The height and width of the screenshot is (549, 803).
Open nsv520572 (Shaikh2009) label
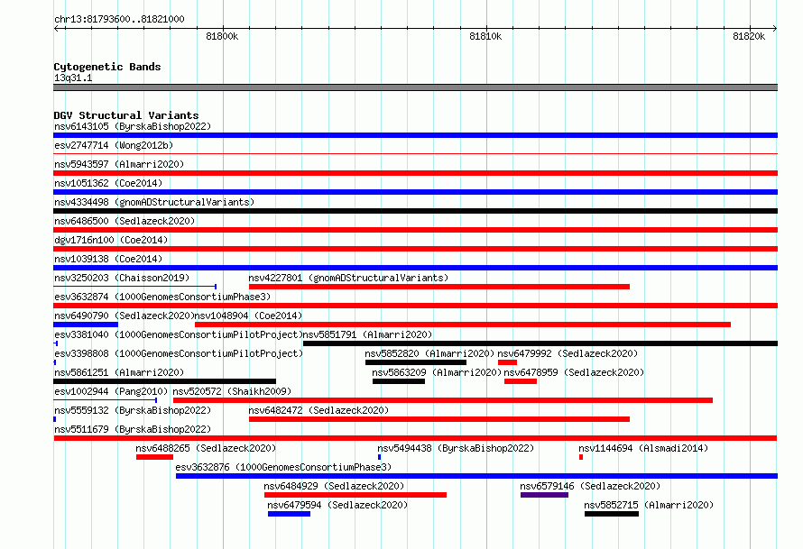(x=232, y=391)
